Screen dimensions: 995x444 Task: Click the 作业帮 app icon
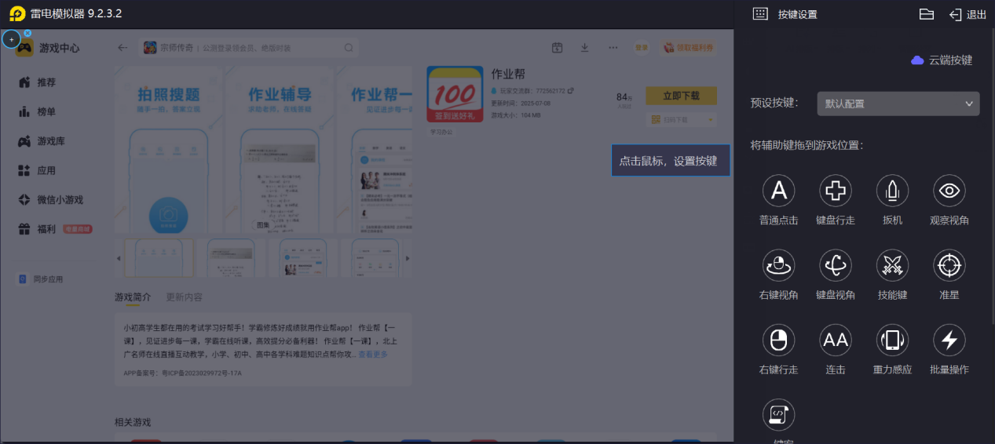pyautogui.click(x=455, y=94)
